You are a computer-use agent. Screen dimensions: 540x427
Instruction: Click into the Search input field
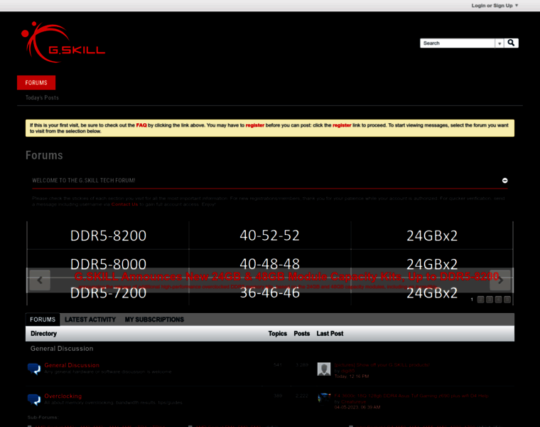coord(458,43)
